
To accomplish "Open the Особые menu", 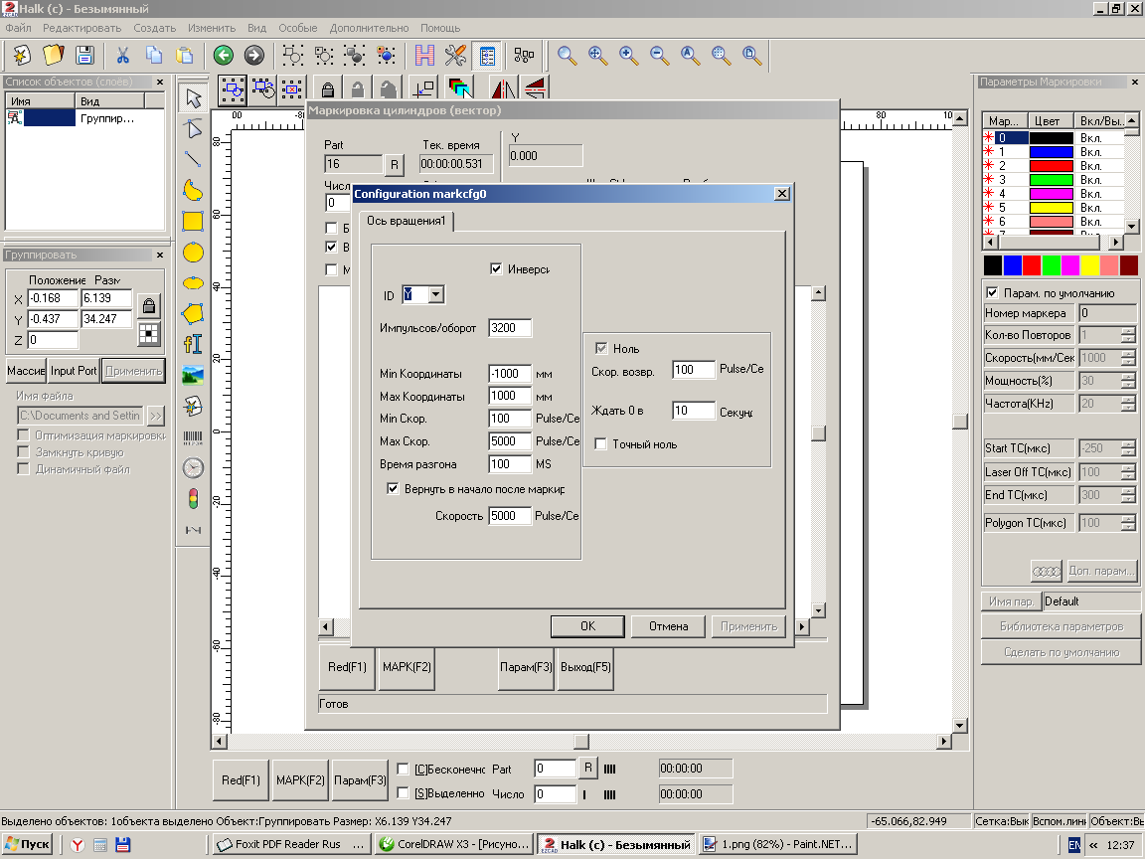I will pos(298,28).
